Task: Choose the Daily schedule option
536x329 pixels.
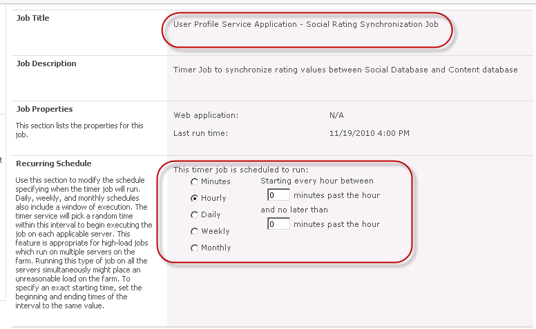Action: pos(195,215)
